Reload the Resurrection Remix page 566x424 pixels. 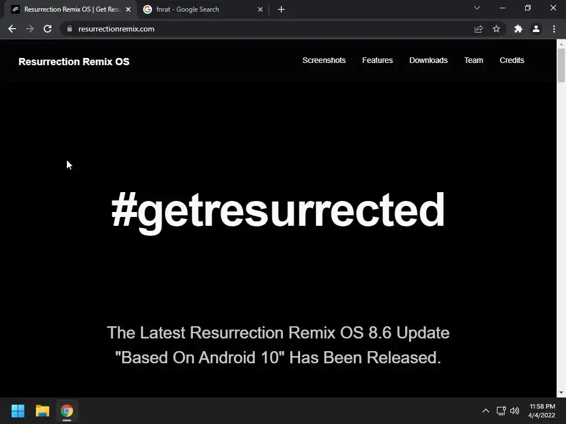[48, 29]
